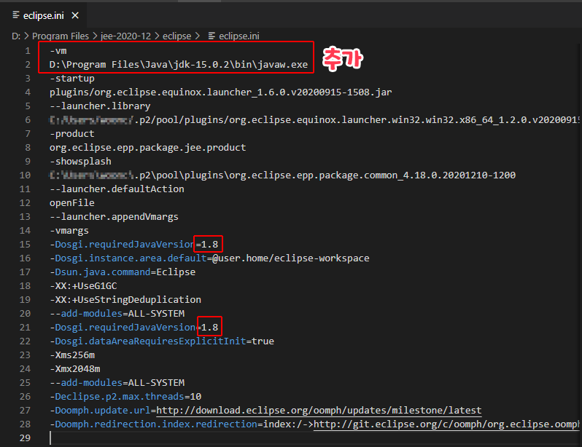This screenshot has width=582, height=447.
Task: Click '--add-modules=ALL-SYSTEM' on line 20
Action: tap(117, 314)
